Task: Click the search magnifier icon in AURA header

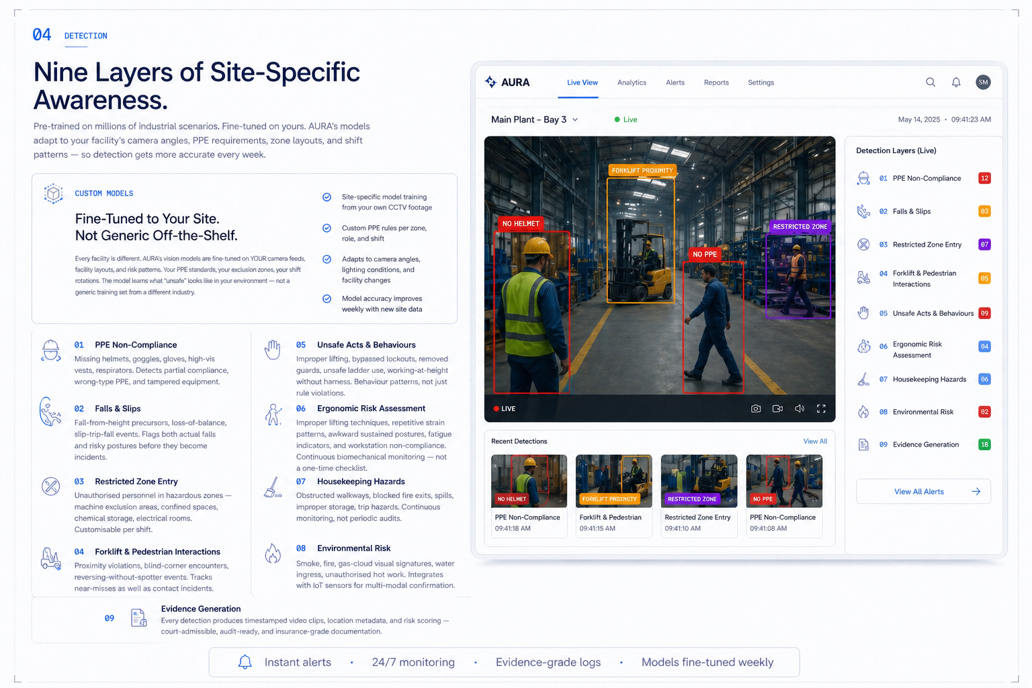Action: pos(931,82)
